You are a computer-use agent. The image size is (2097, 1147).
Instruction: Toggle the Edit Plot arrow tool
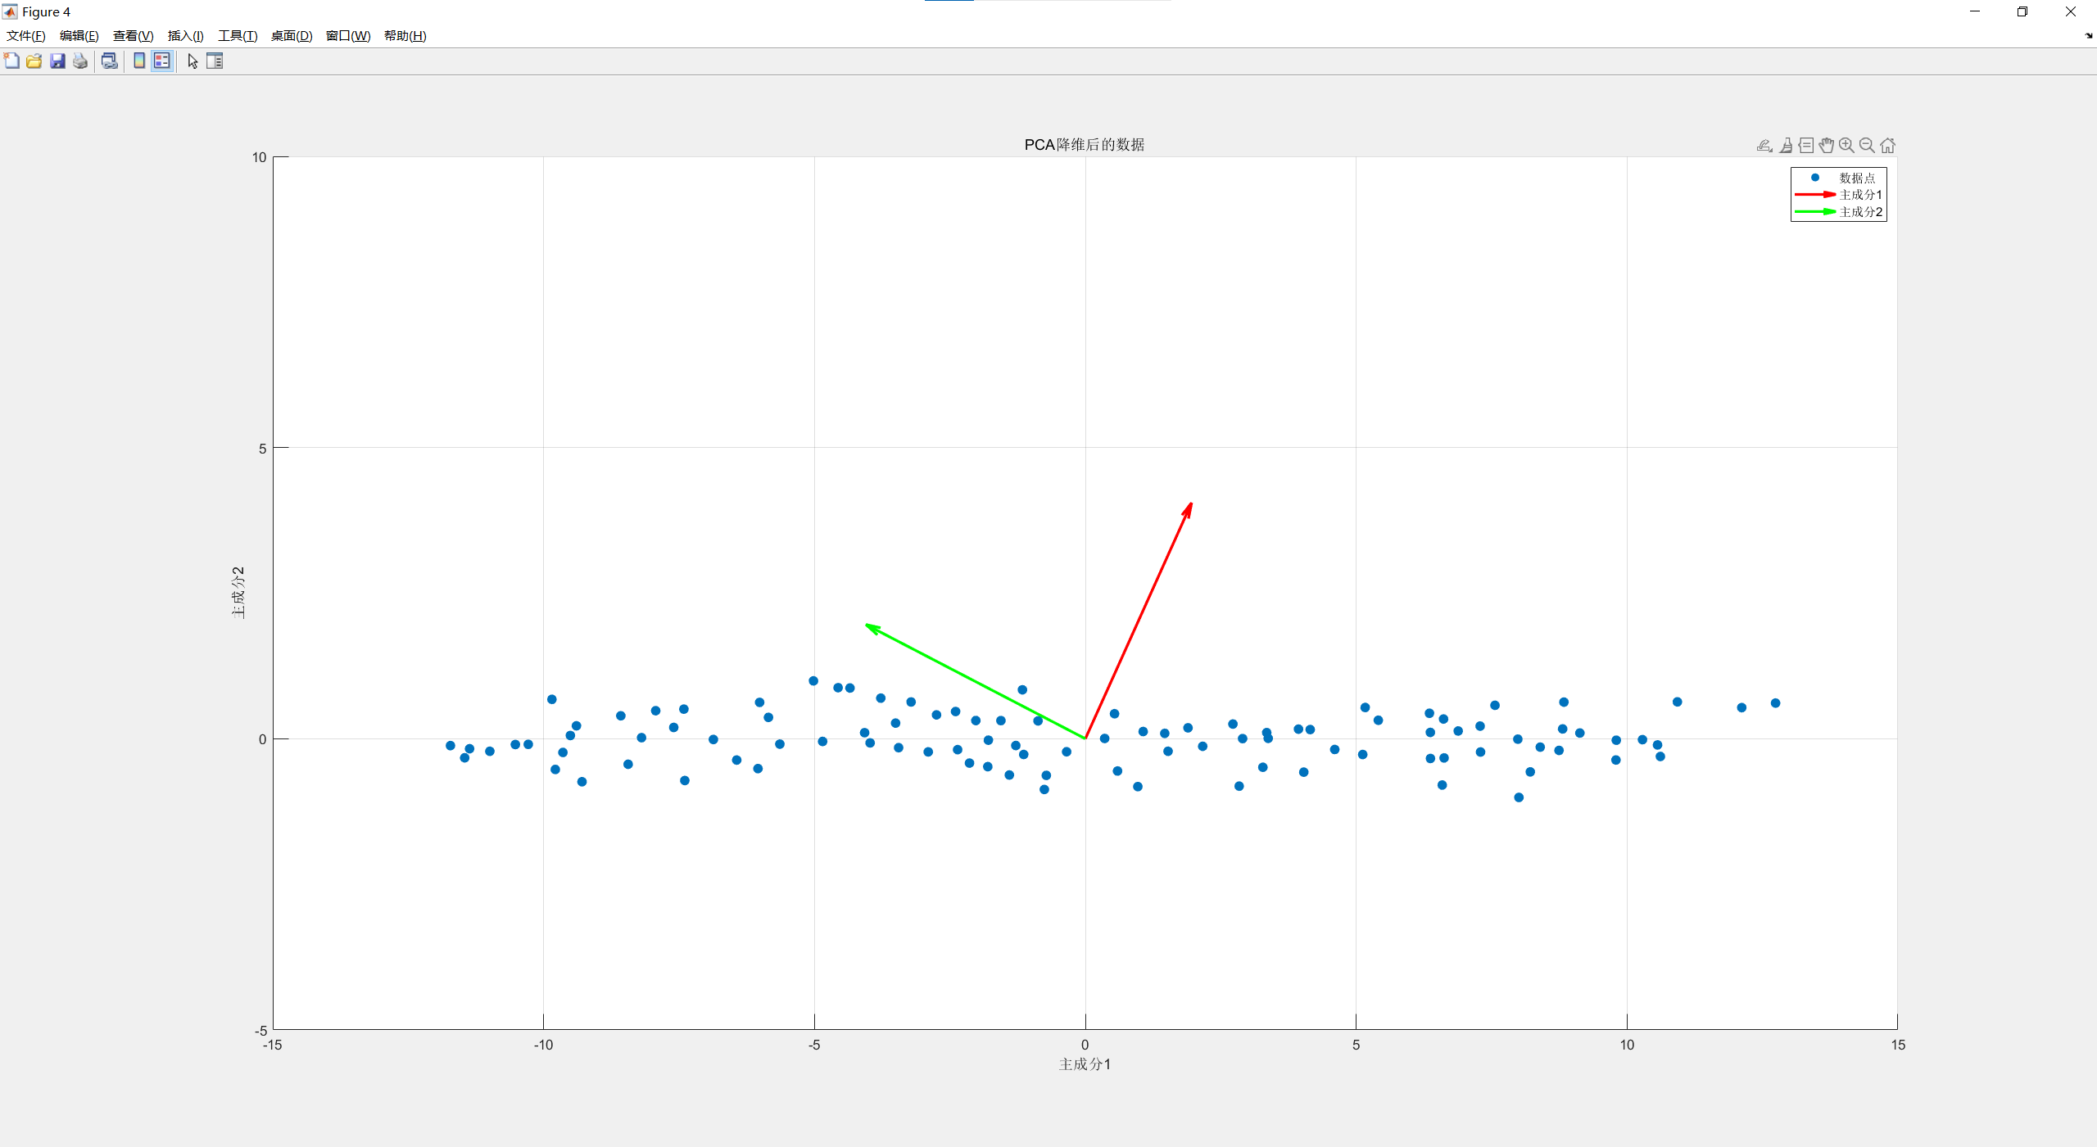[x=192, y=61]
